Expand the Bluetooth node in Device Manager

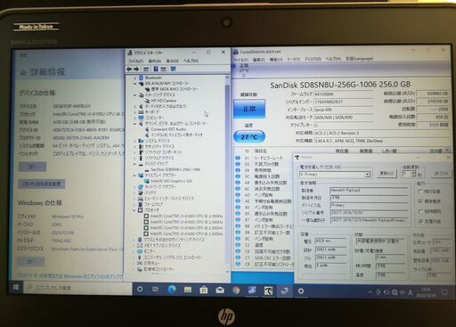[x=135, y=78]
